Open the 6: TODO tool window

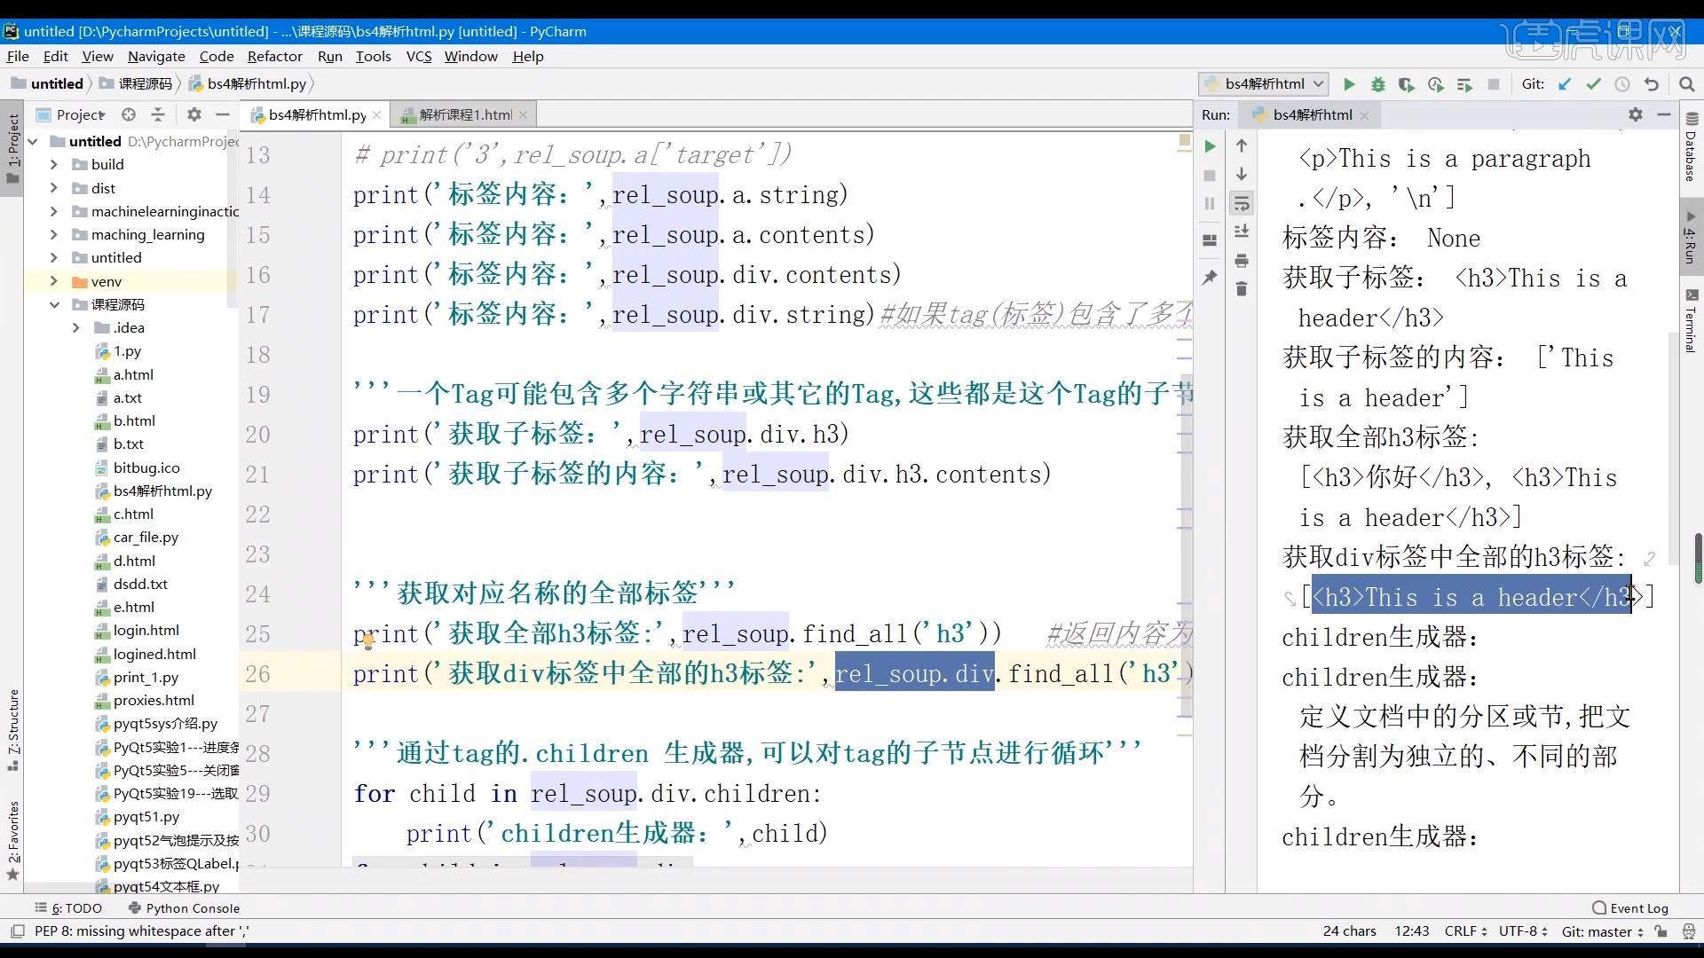[68, 907]
